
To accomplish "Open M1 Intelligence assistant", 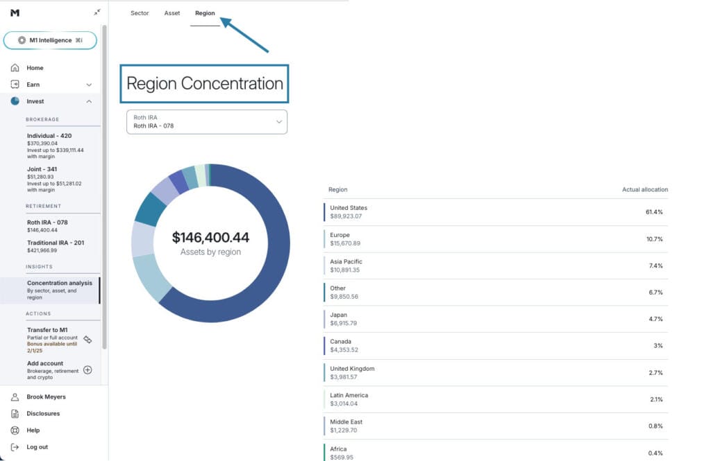I will [x=50, y=40].
